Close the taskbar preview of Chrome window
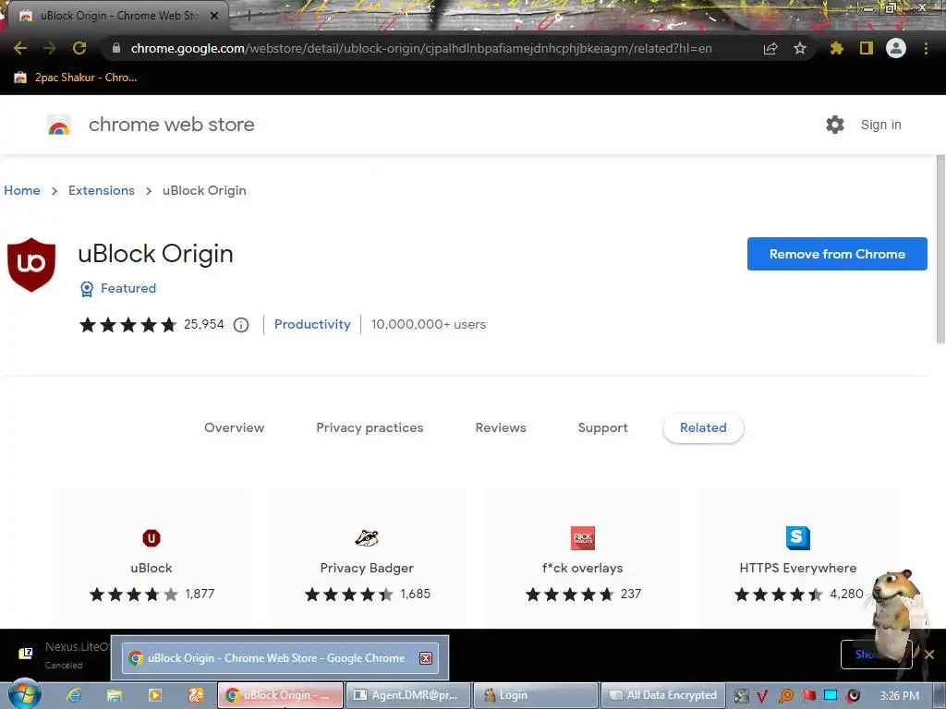Viewport: 946px width, 709px height. (x=426, y=658)
